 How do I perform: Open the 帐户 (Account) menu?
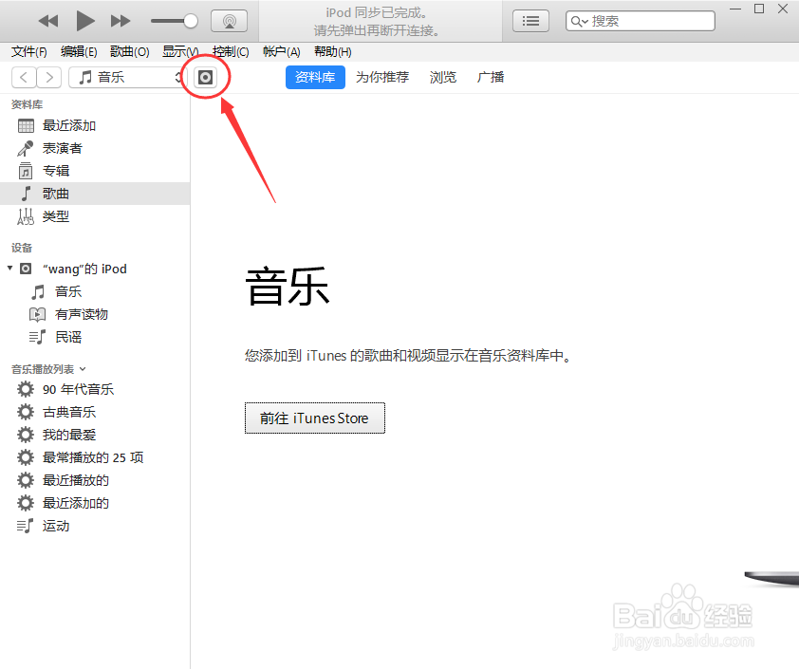tap(282, 51)
